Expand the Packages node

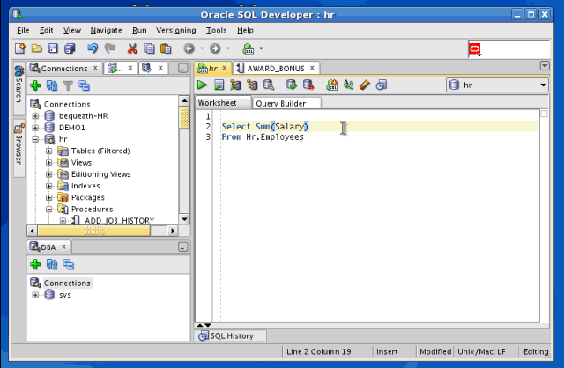pos(49,198)
